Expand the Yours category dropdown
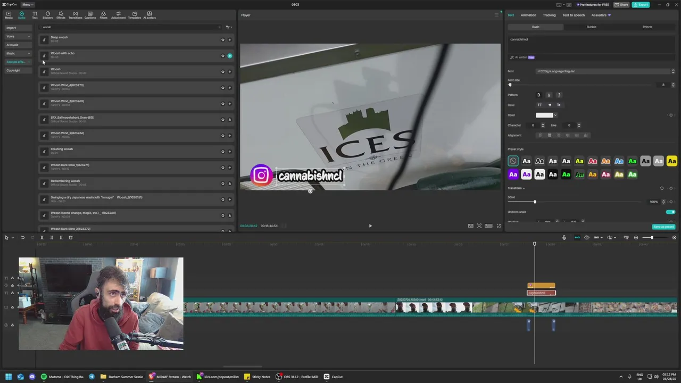Image resolution: width=681 pixels, height=383 pixels. tap(29, 36)
